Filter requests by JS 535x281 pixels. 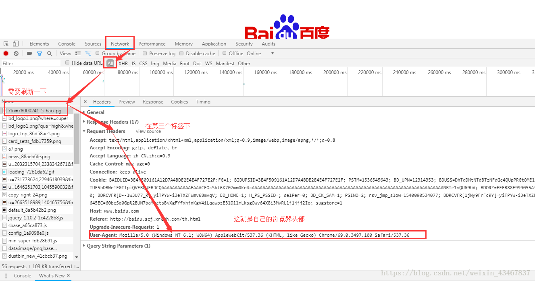[x=133, y=64]
